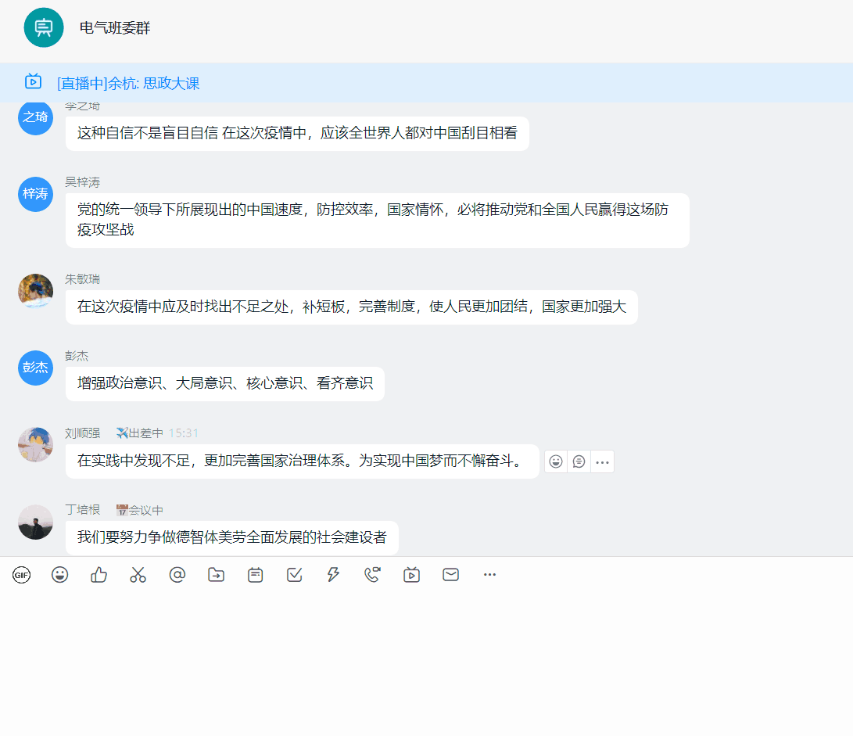Click 朱敏瑞's profile avatar
853x736 pixels.
(35, 291)
